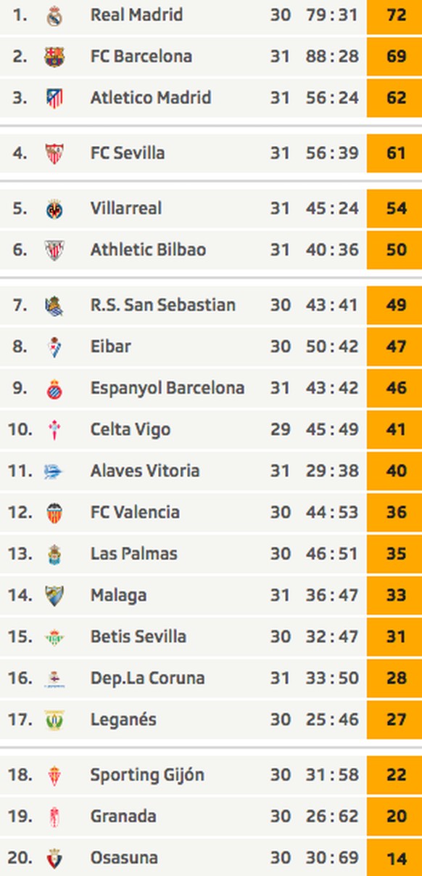Click the Espanyol Barcelona crest icon

click(54, 389)
